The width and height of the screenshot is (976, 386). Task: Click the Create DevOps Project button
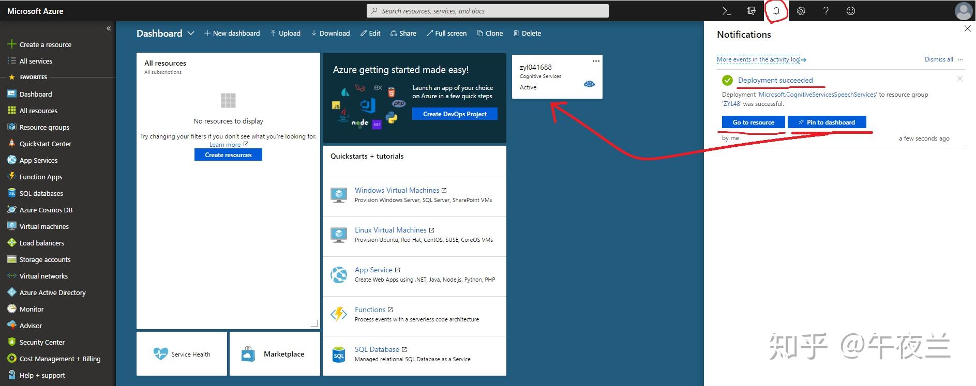coord(455,114)
